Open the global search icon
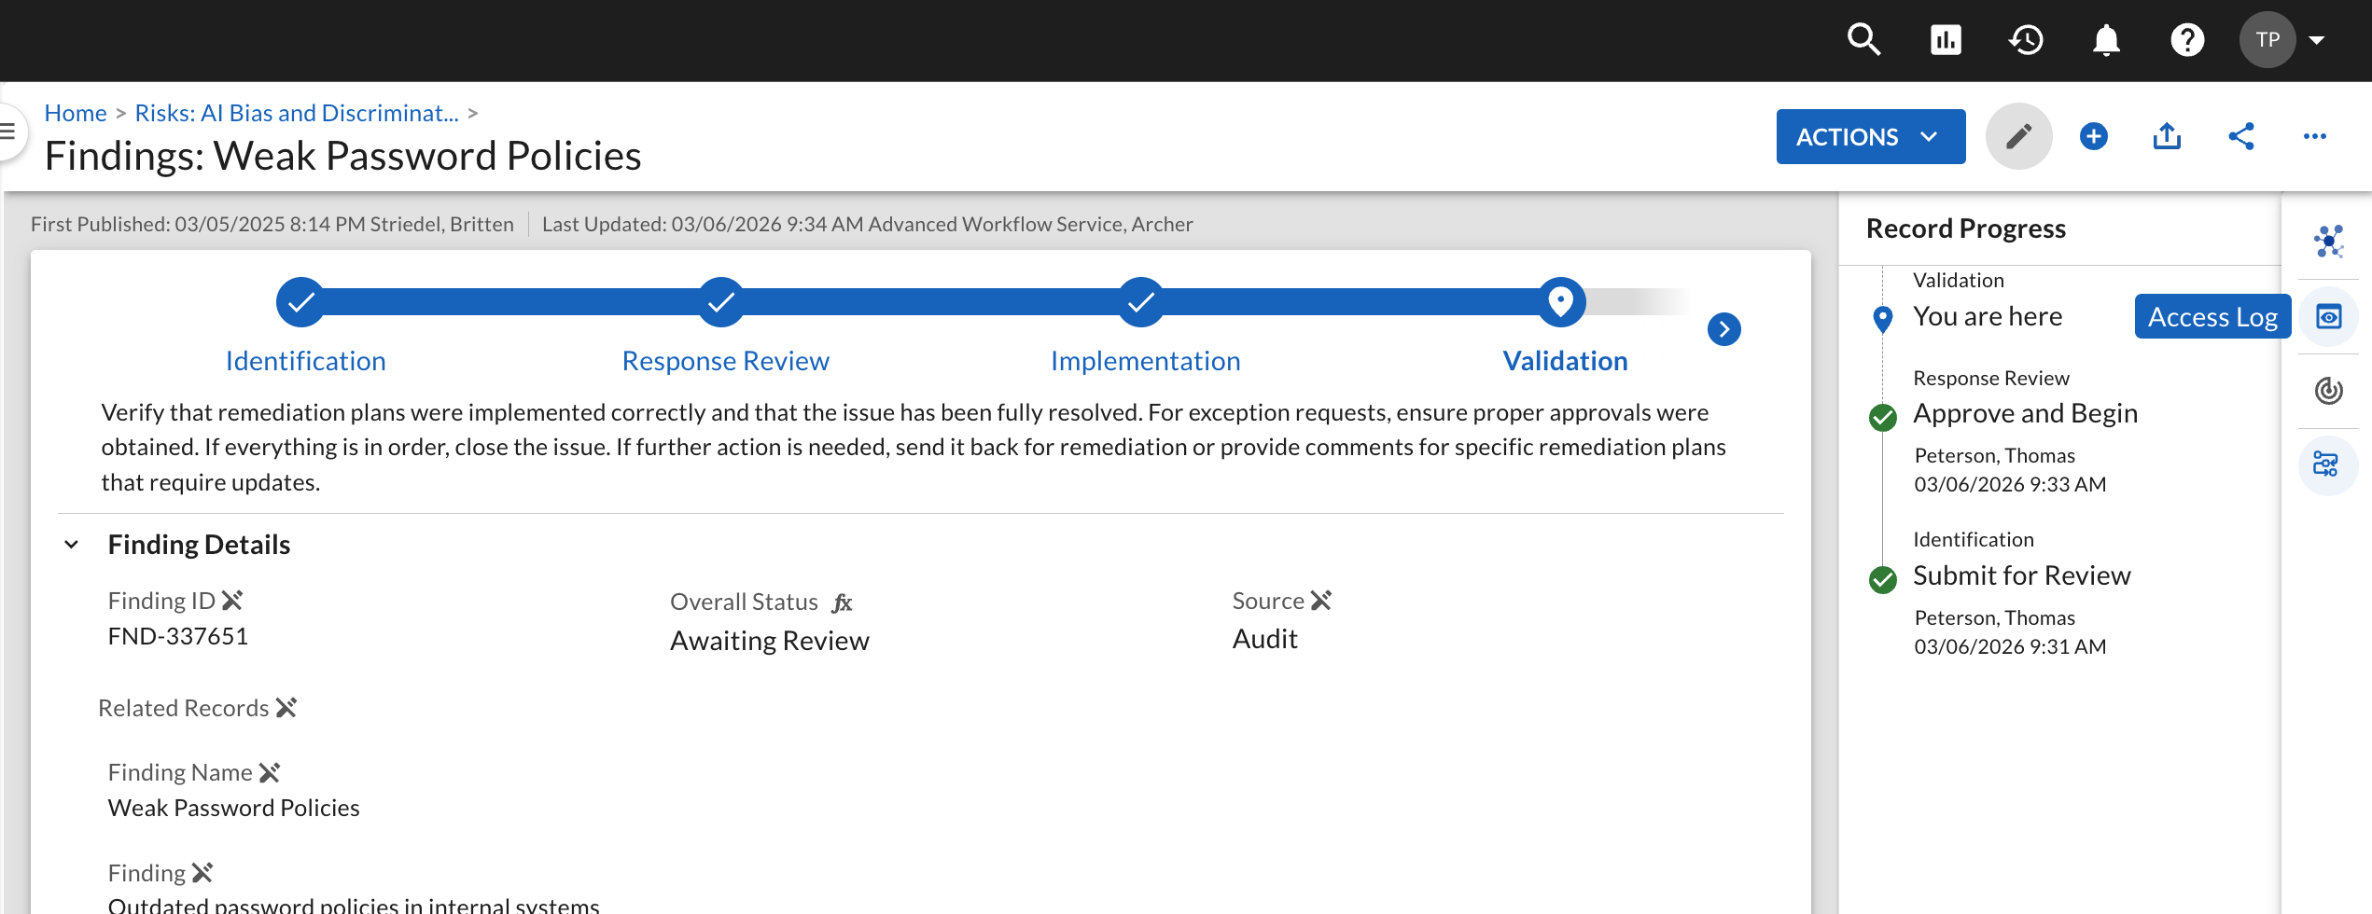 tap(1863, 40)
